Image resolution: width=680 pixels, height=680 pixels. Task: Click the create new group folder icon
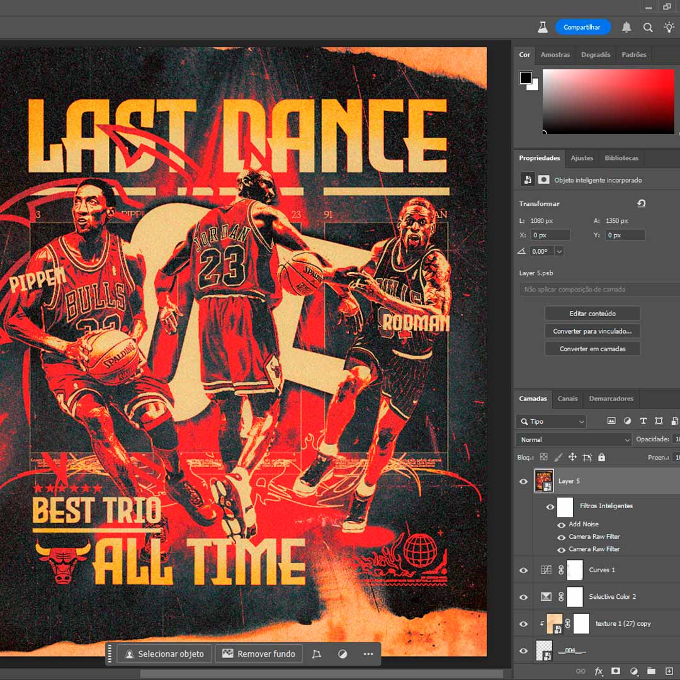tap(651, 671)
